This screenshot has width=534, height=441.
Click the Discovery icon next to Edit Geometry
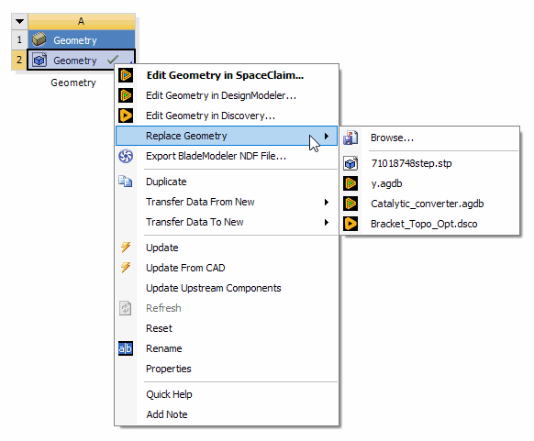126,116
